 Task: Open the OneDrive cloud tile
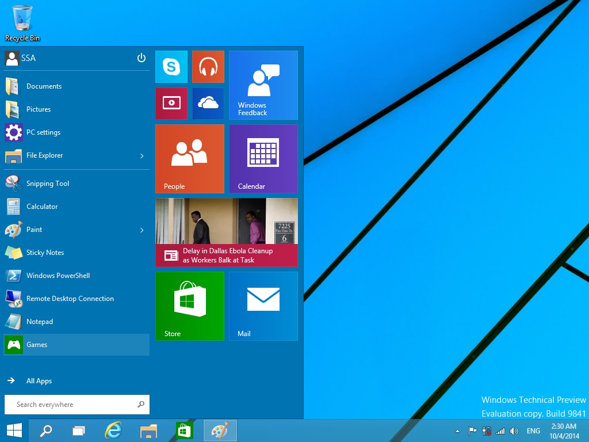coord(208,104)
